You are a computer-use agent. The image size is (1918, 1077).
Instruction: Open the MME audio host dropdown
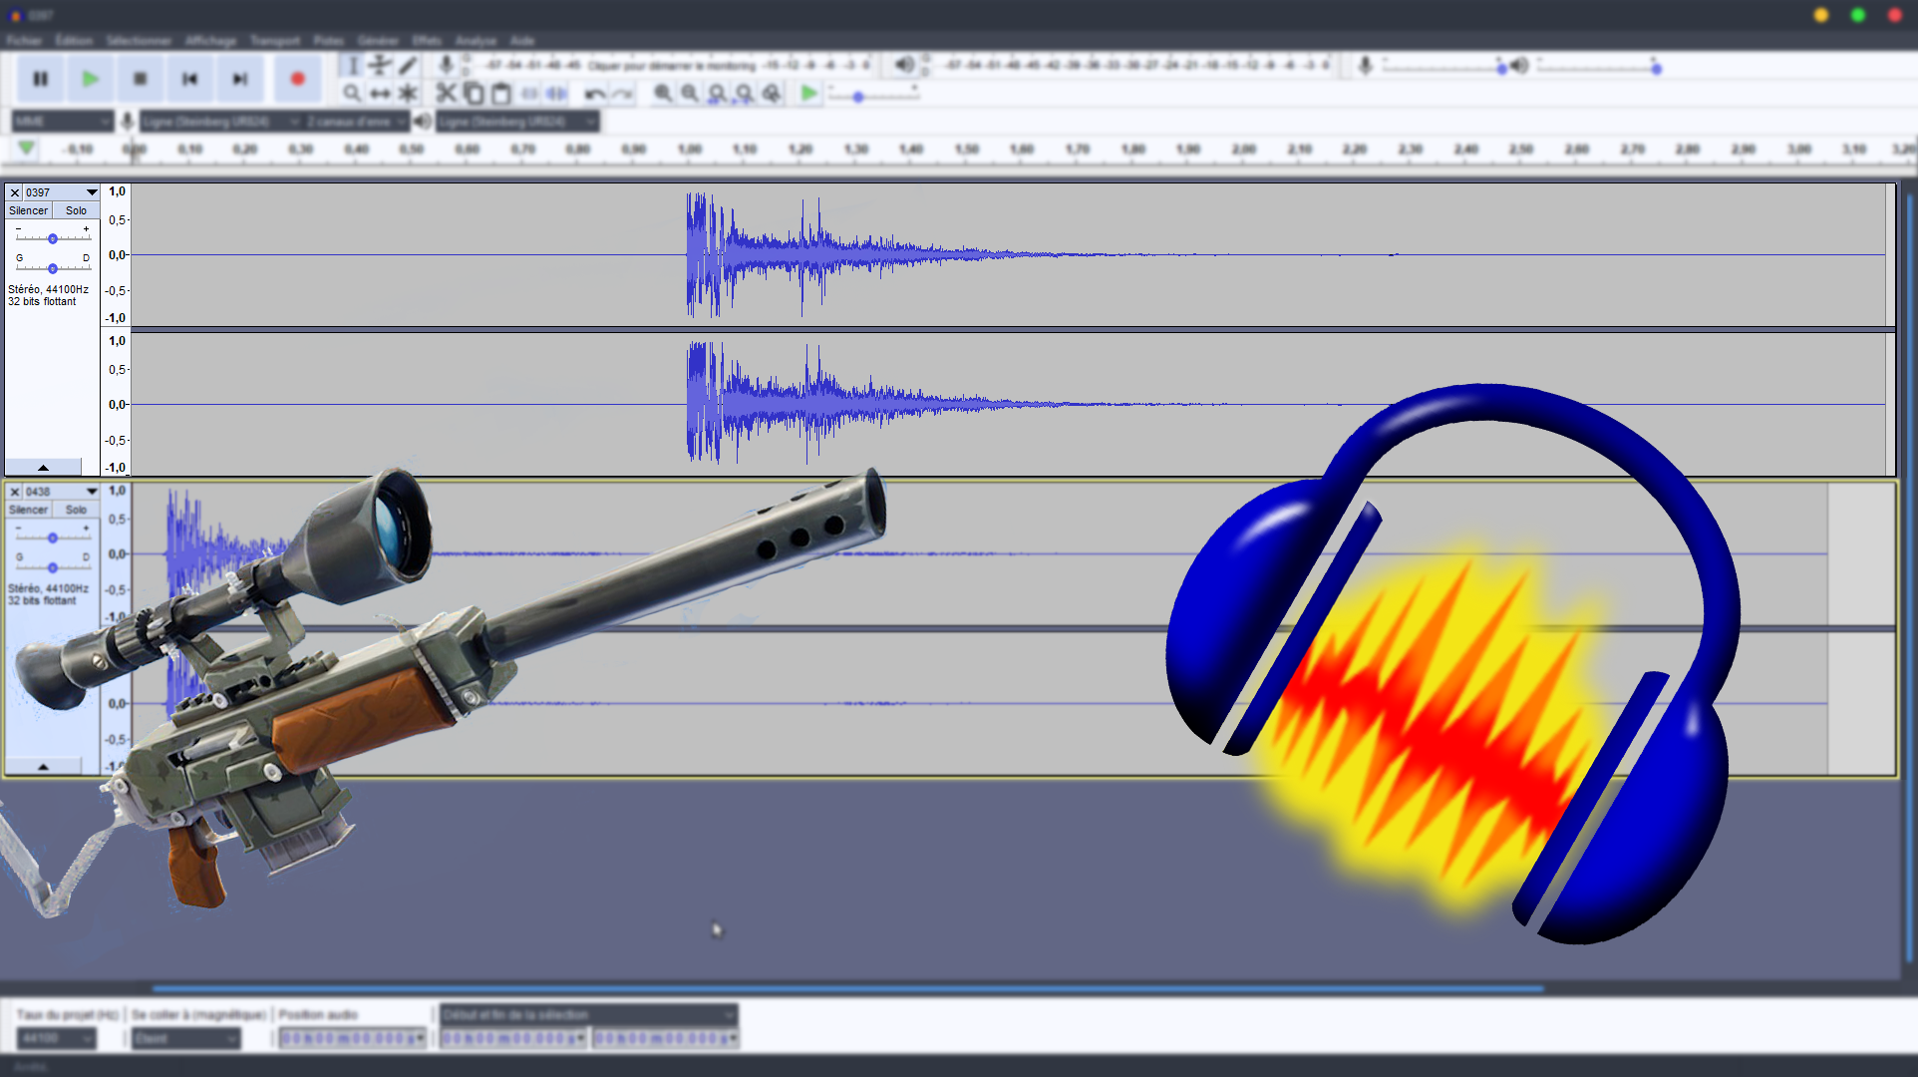pos(62,121)
